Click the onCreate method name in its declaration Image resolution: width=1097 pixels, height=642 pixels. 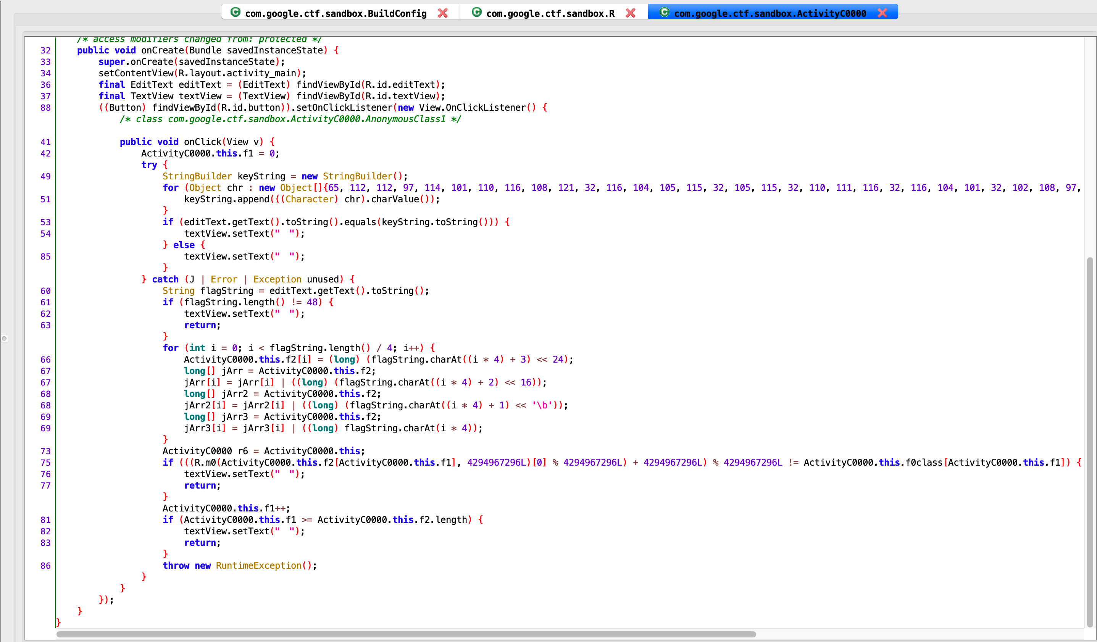click(x=162, y=50)
